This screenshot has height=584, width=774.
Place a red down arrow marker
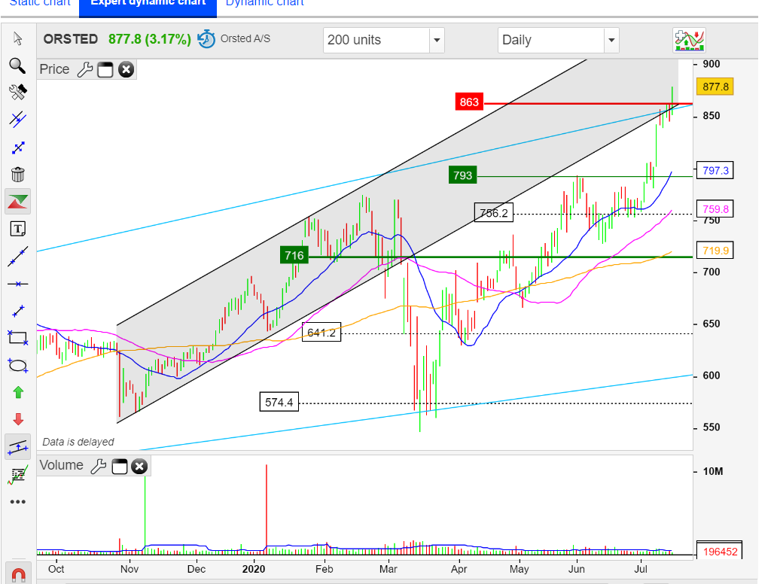point(18,419)
